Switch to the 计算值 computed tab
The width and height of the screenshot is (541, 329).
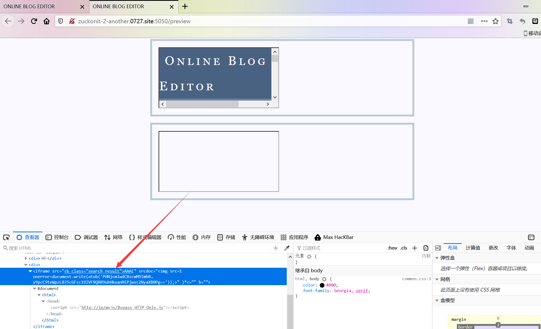[x=473, y=248]
